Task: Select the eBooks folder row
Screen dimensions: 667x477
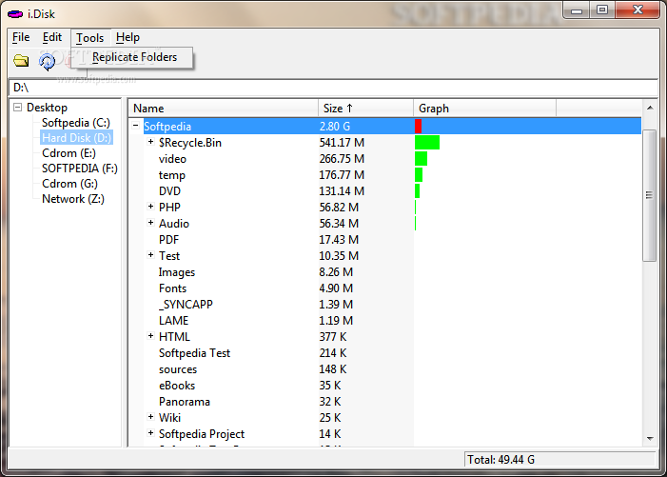Action: (385, 385)
